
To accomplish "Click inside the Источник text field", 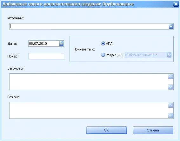I will tap(89, 26).
